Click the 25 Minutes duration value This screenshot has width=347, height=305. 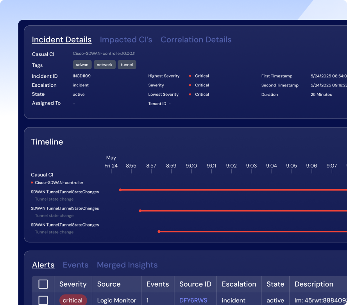[x=321, y=95]
